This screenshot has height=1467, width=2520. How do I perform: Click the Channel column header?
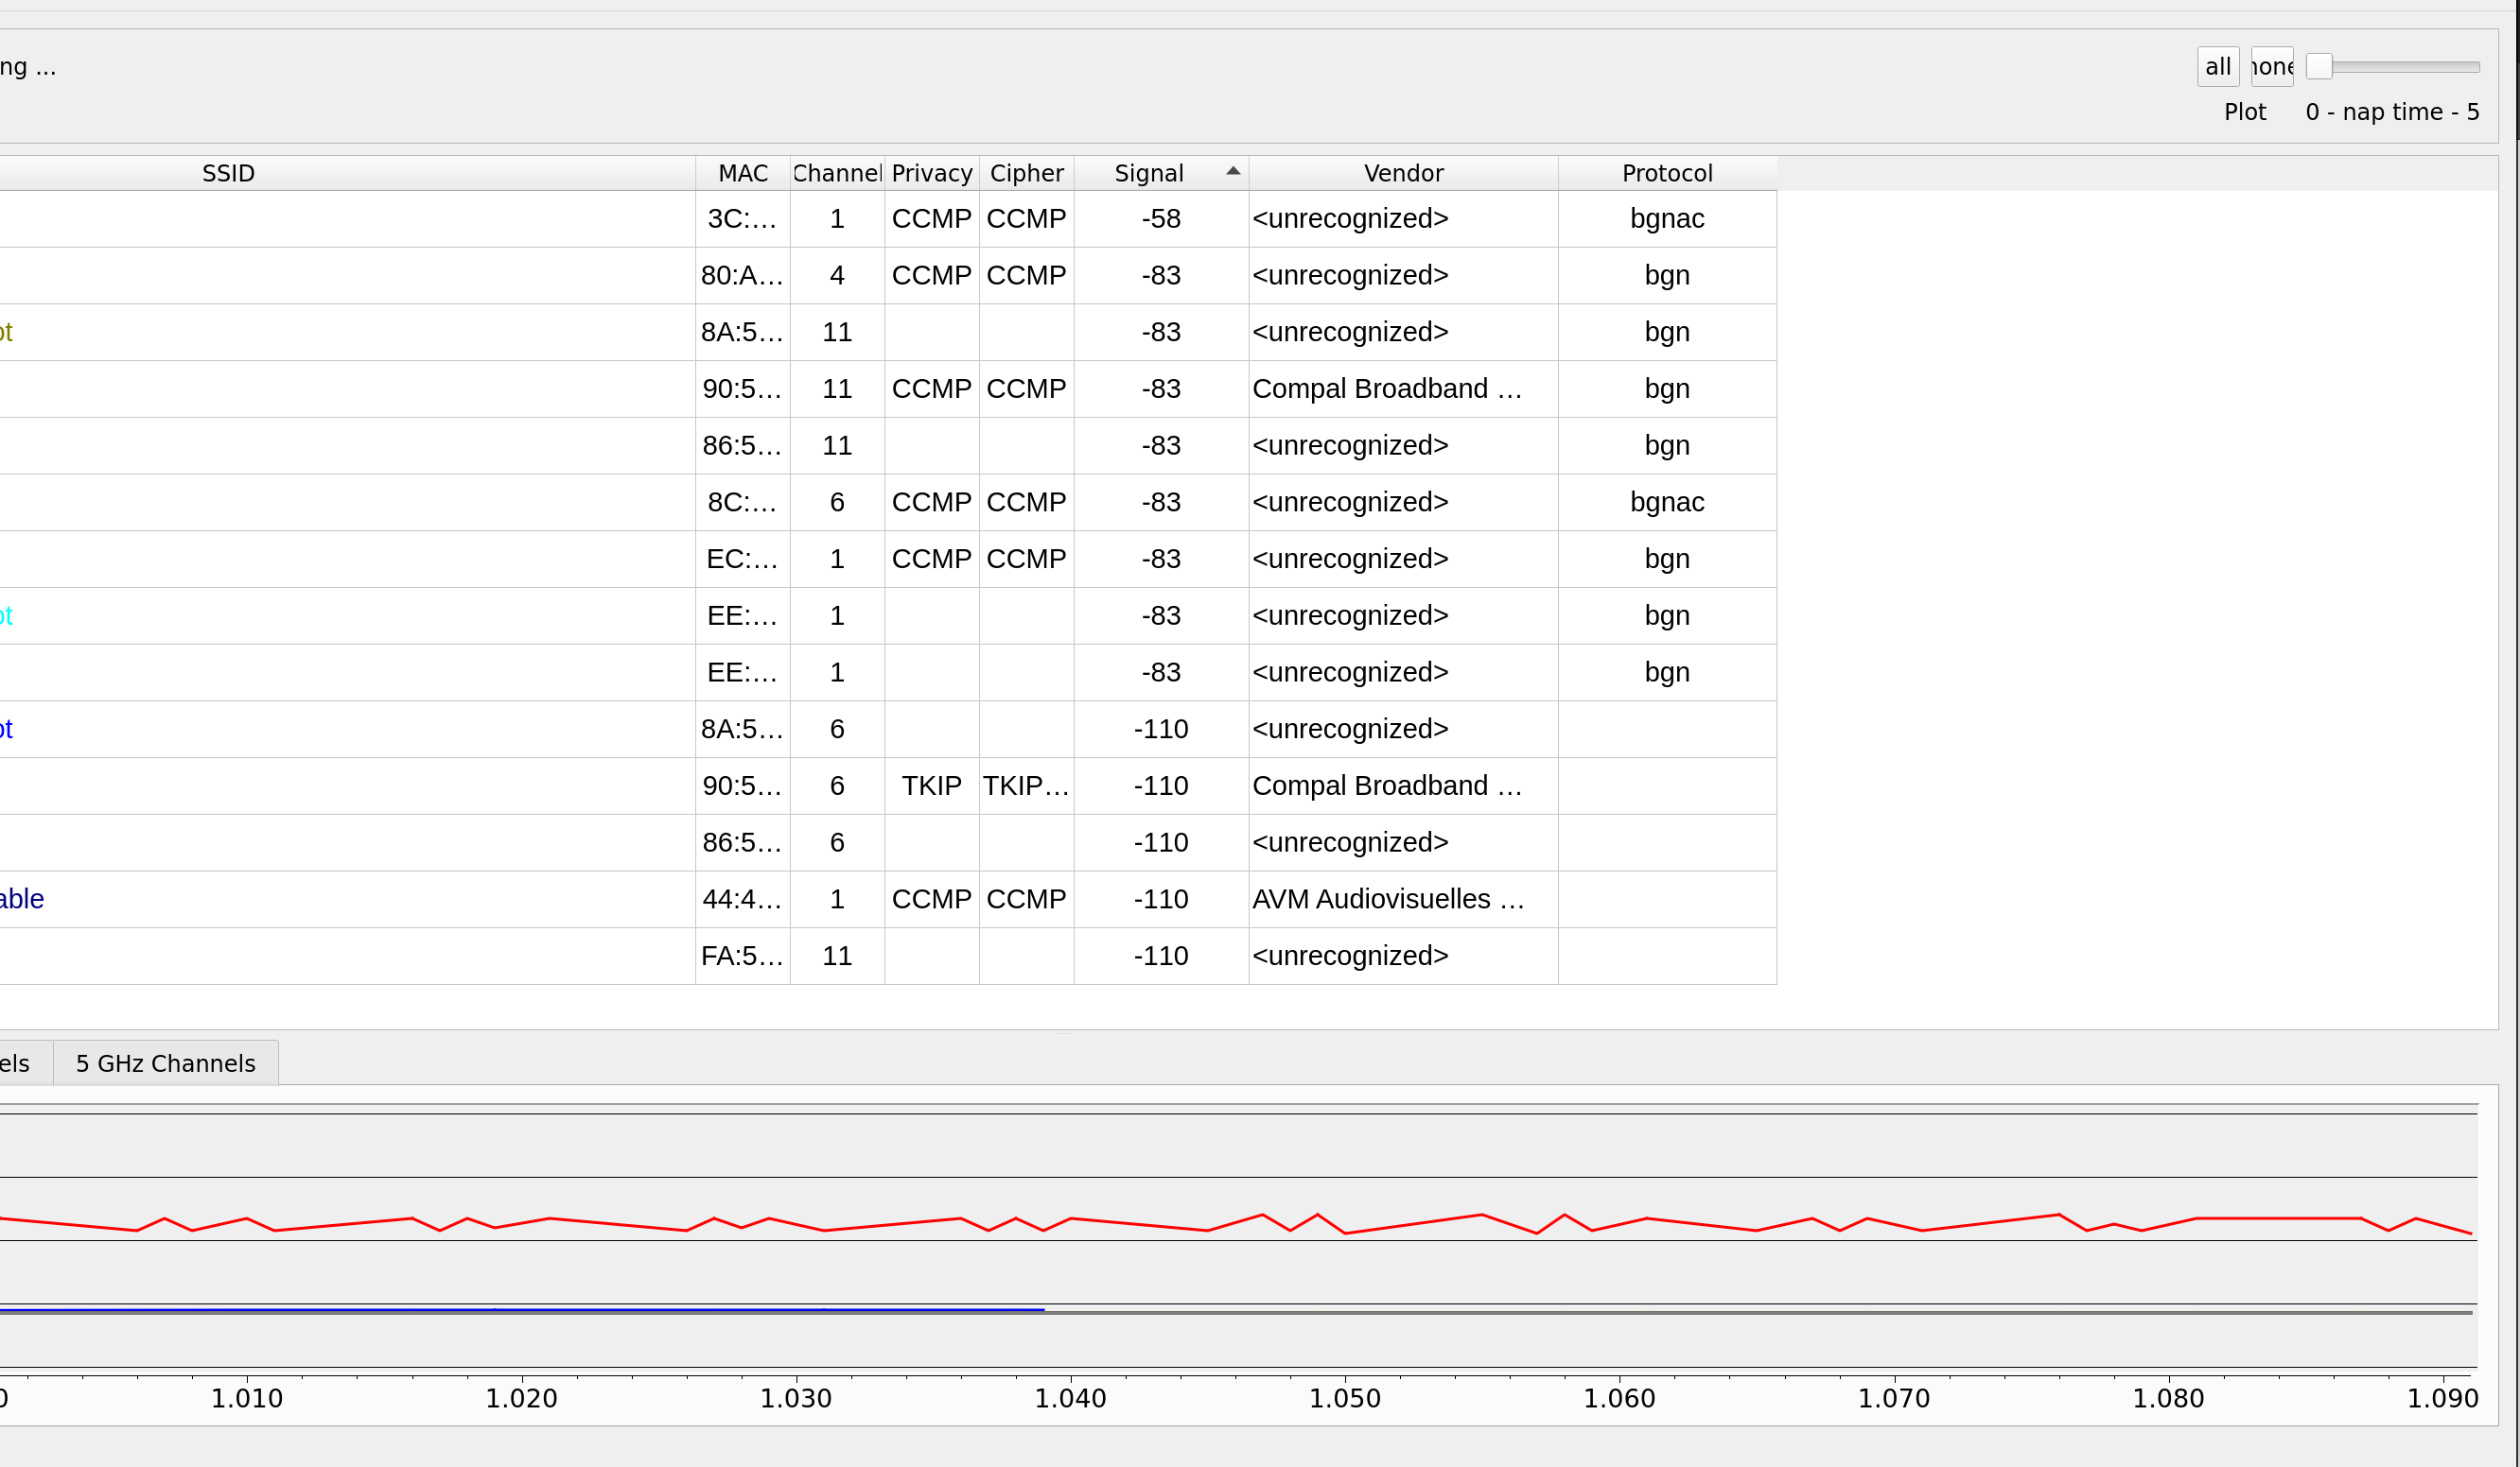tap(836, 173)
